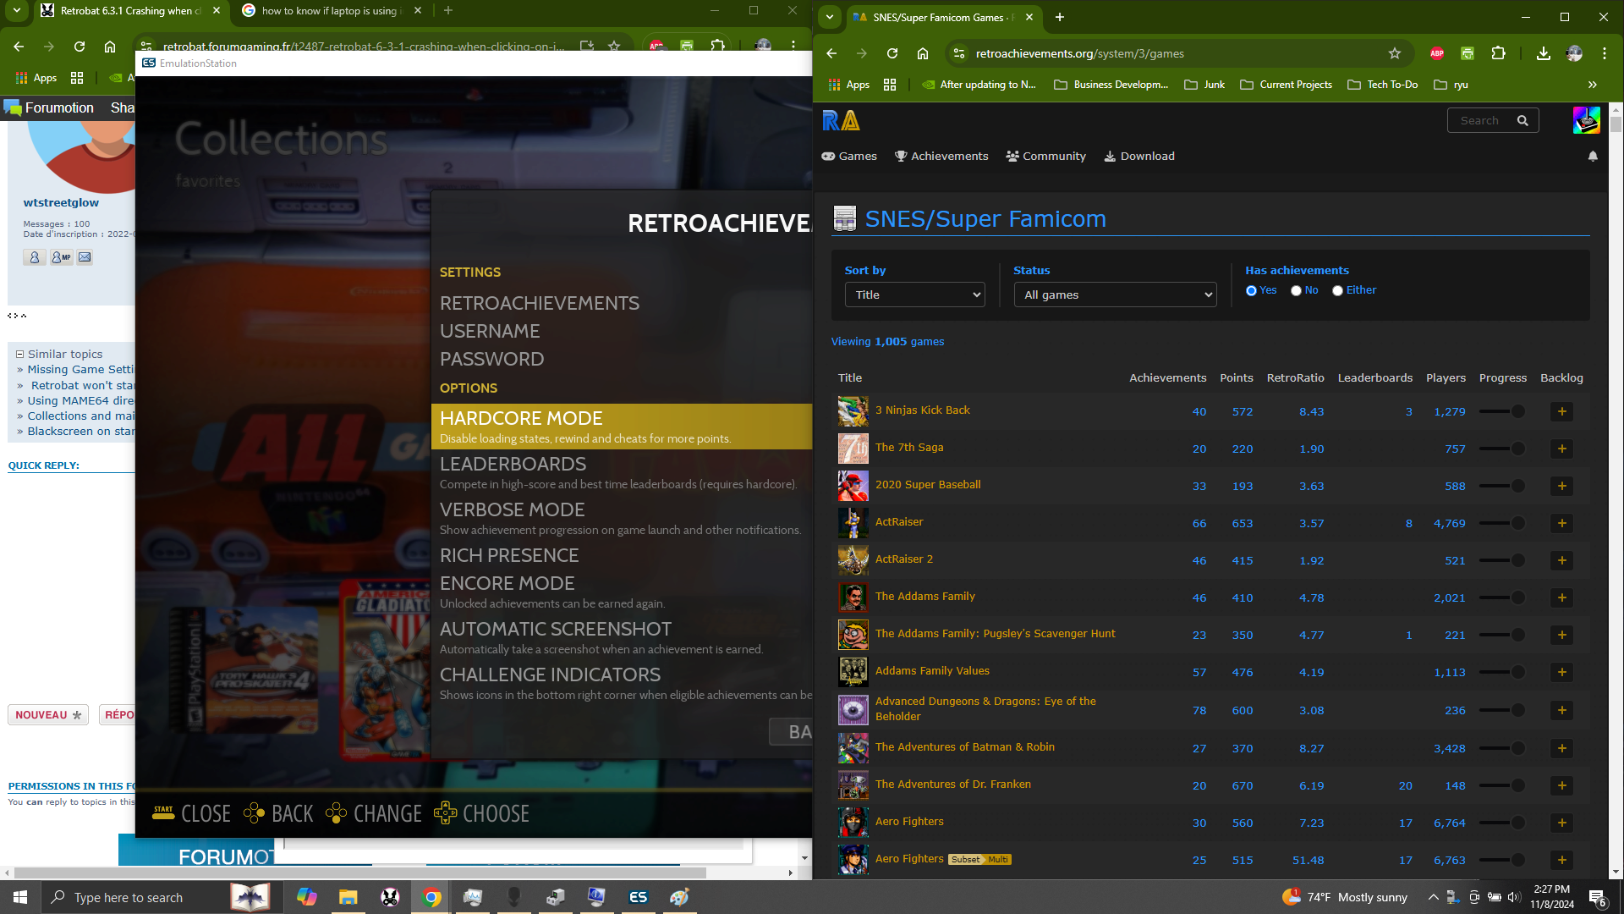Select the 'No' radio button for Has Achievements
This screenshot has width=1624, height=914.
pyautogui.click(x=1296, y=290)
